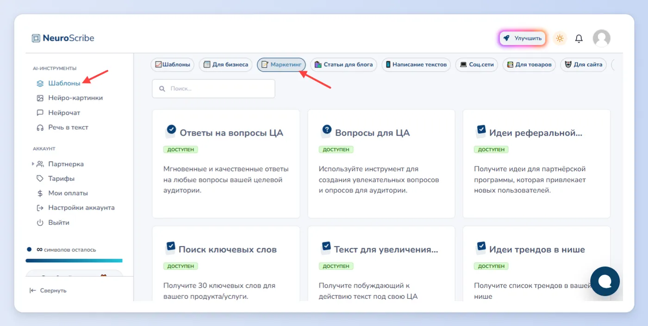The width and height of the screenshot is (648, 326).
Task: Open Настройки аккаунта
Action: pos(75,208)
